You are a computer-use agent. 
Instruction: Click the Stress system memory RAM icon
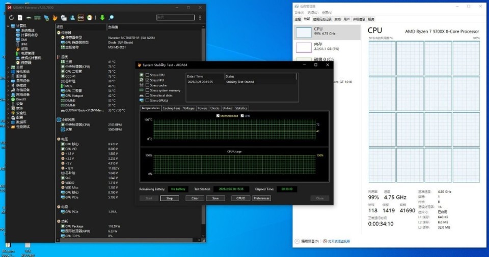(142, 90)
